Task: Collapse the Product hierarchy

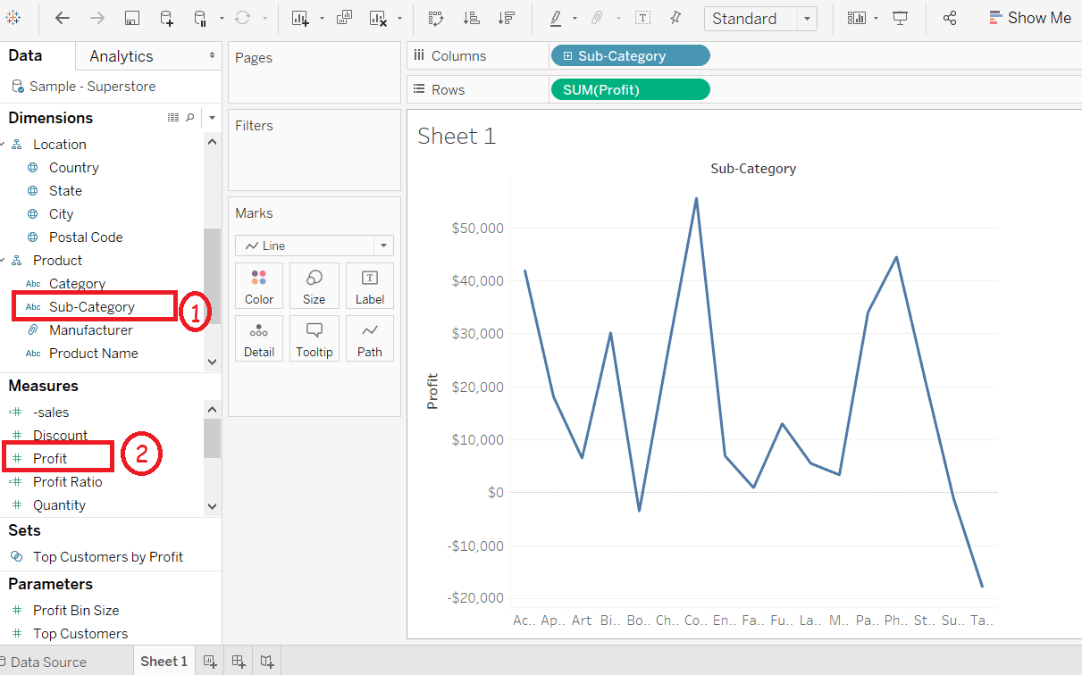Action: 2,261
